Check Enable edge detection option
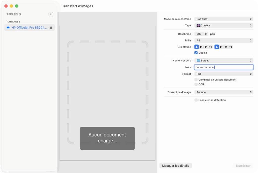 [x=196, y=100]
